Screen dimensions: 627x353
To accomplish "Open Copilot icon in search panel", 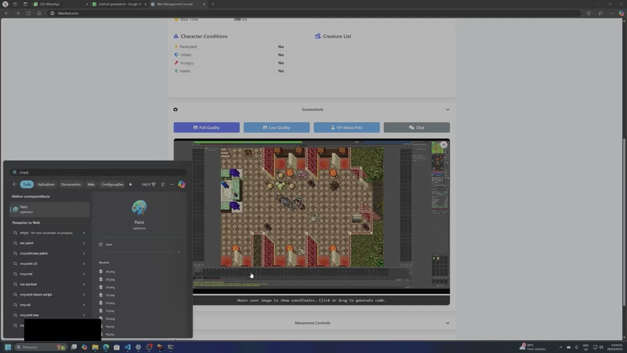I will point(182,184).
